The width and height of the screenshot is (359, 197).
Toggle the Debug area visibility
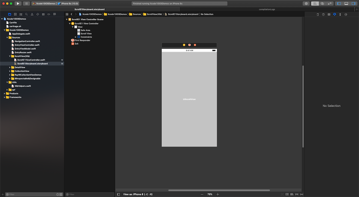(346, 3)
